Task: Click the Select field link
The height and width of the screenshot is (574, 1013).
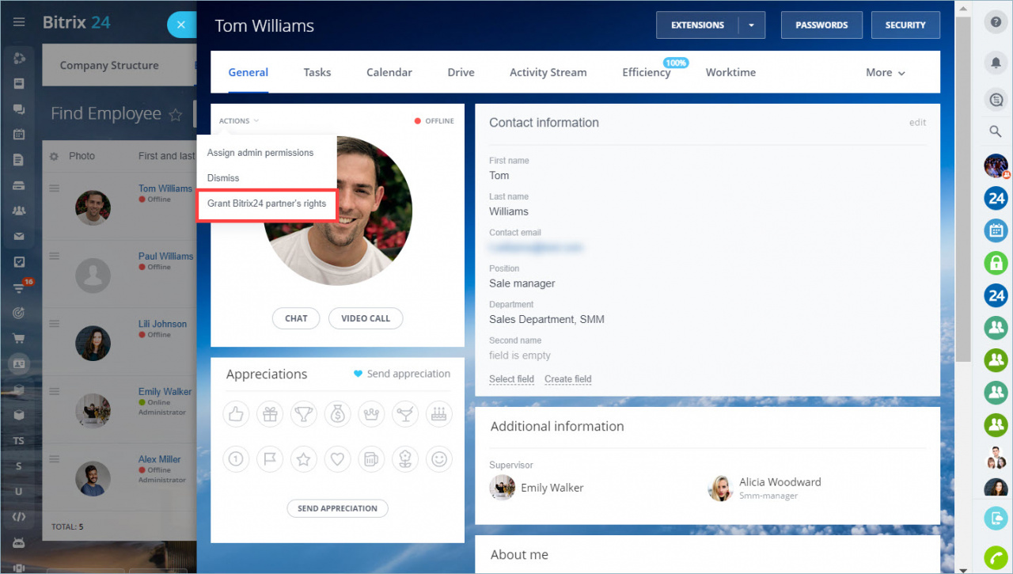Action: point(511,379)
